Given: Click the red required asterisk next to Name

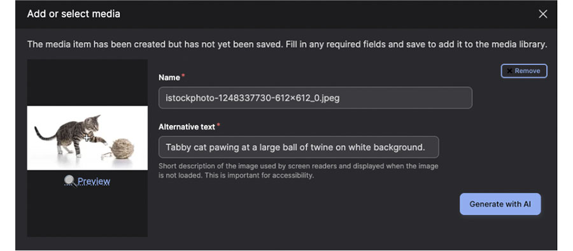Looking at the screenshot, I should [183, 76].
